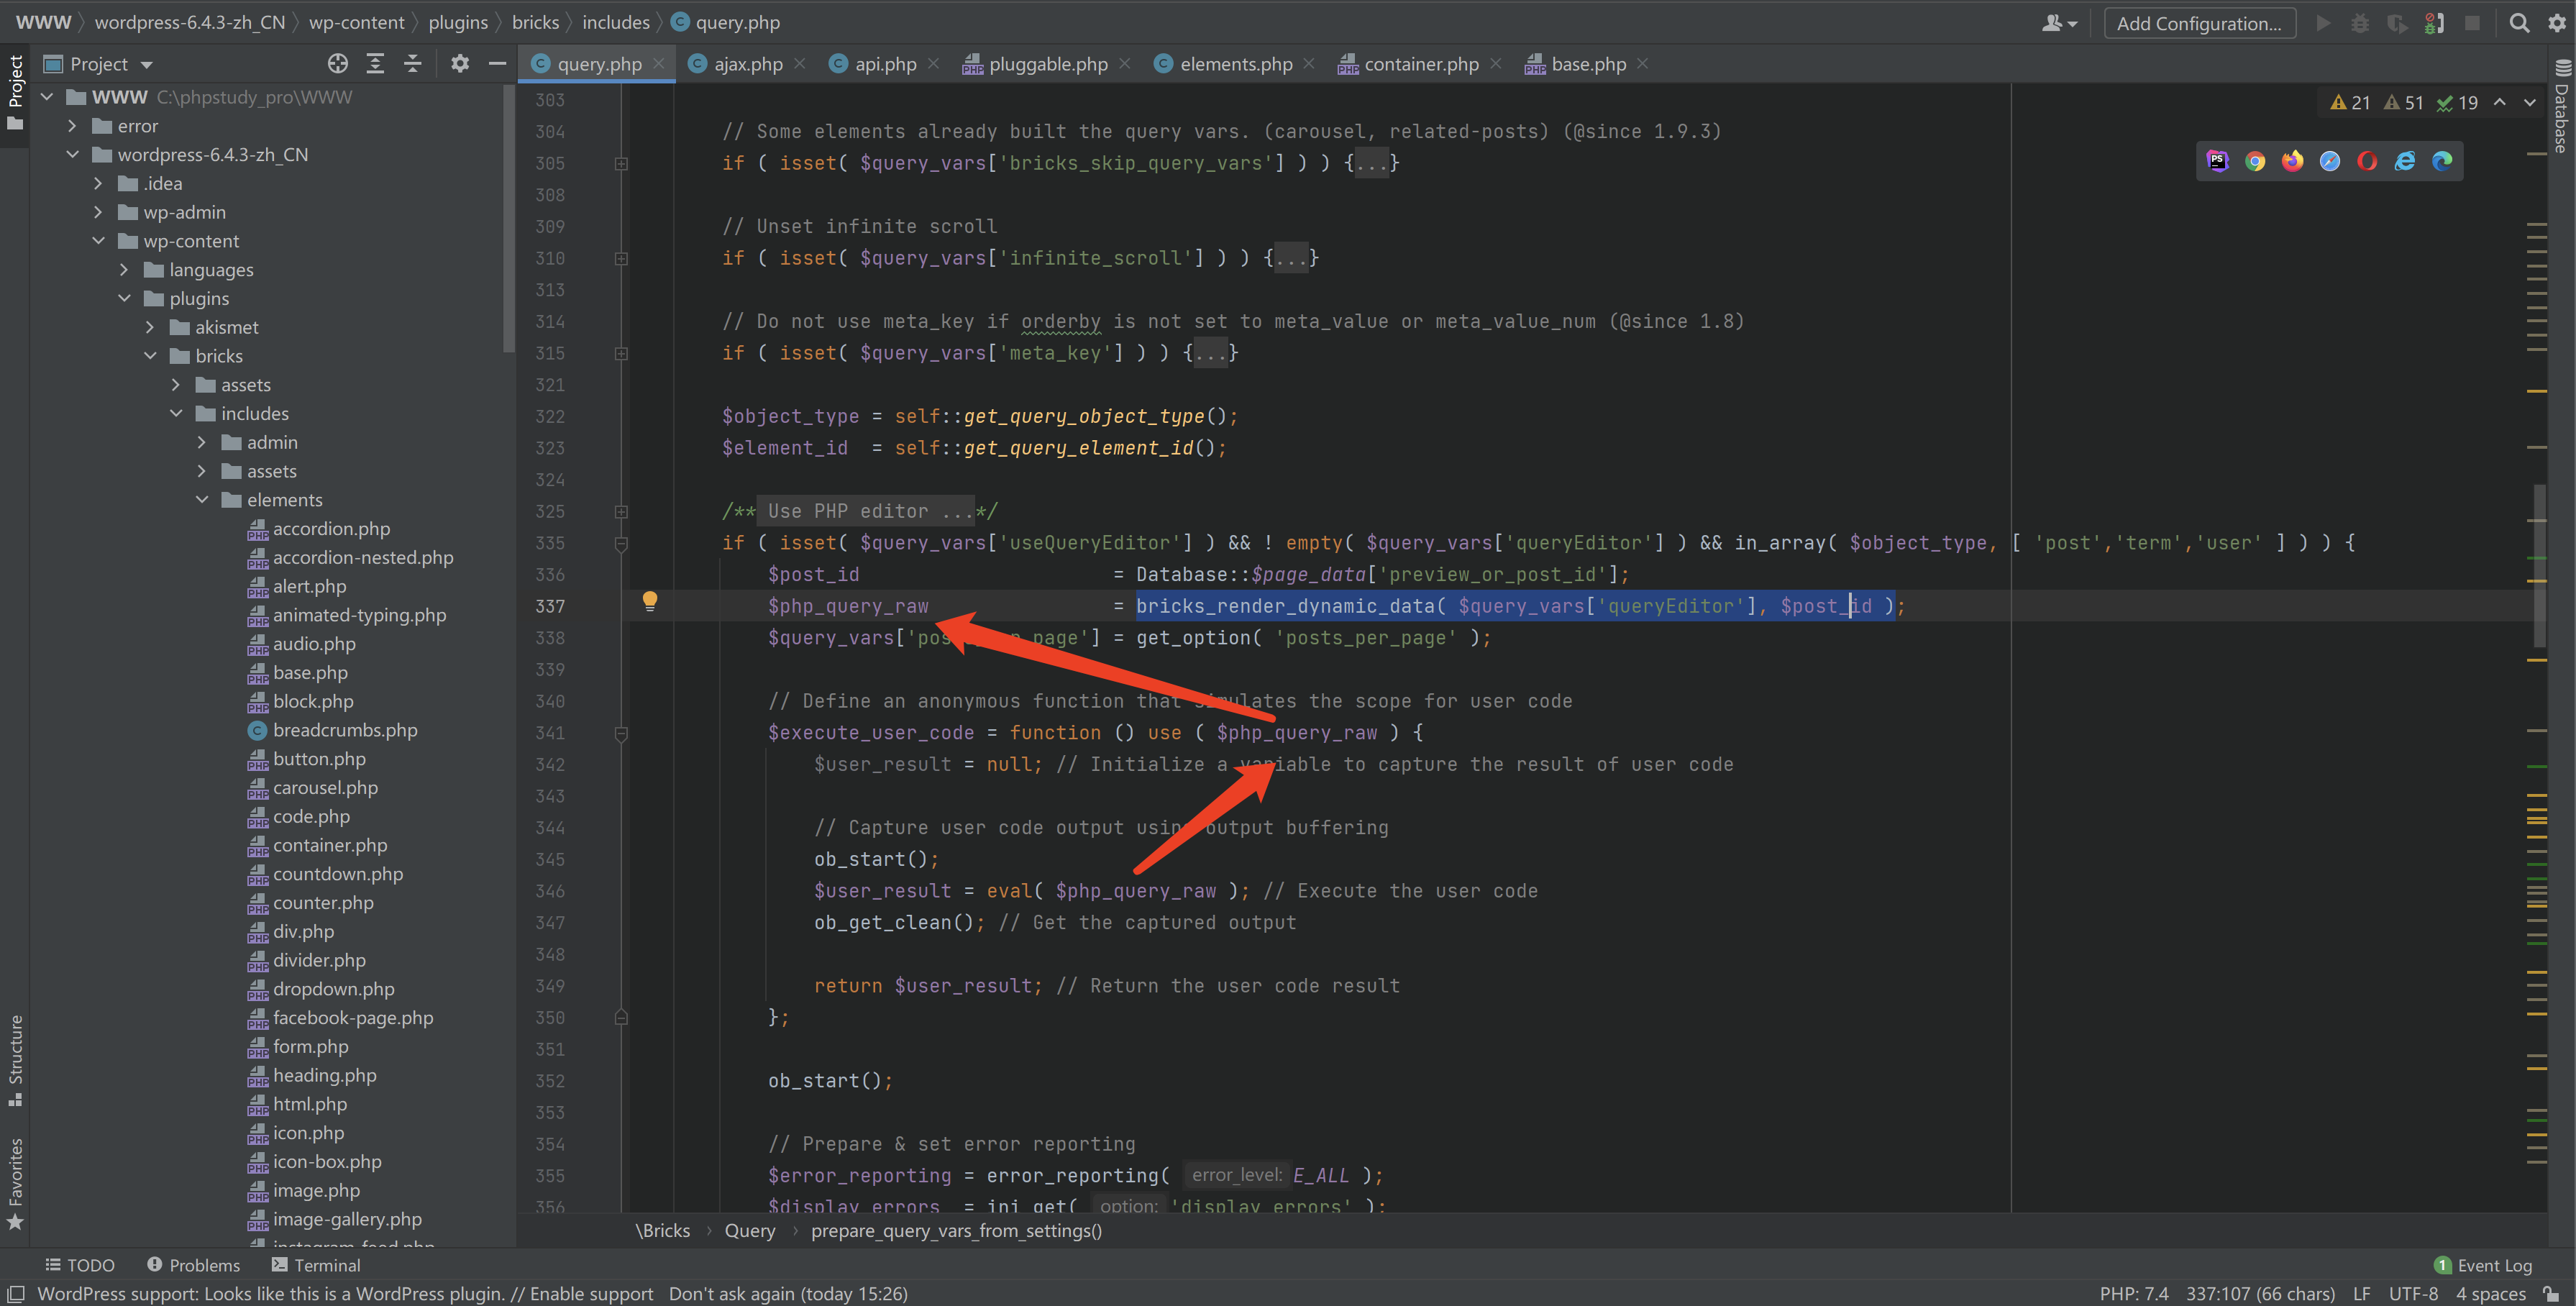Click UTF-8 encoding selector in status bar
The image size is (2576, 1306).
pos(2413,1293)
